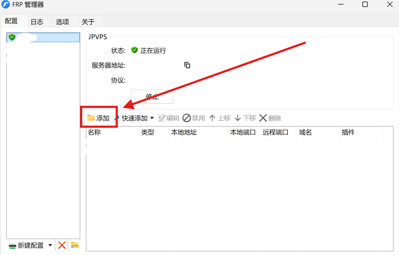This screenshot has width=399, height=255.
Task: Switch to the Log (日志) tab
Action: pos(37,22)
